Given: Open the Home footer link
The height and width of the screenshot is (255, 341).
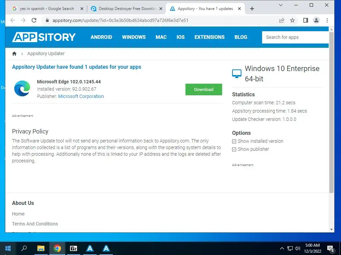Looking at the screenshot, I should [x=18, y=214].
